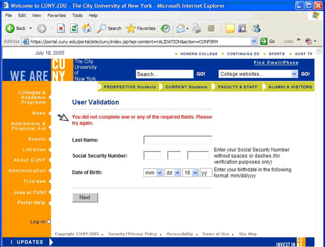Open the Security/Privacy Policy footer link
The image size is (325, 247).
[133, 234]
